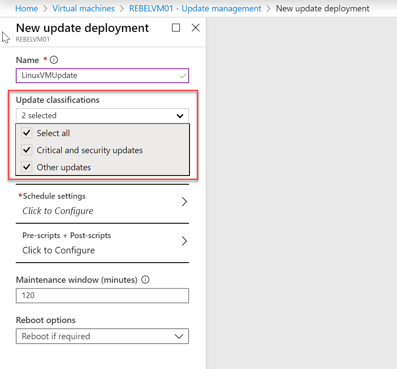Viewport: 397px width, 369px height.
Task: Click the Update classifications dropdown arrow
Action: coord(180,116)
